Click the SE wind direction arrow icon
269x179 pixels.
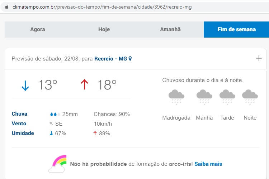click(51, 124)
